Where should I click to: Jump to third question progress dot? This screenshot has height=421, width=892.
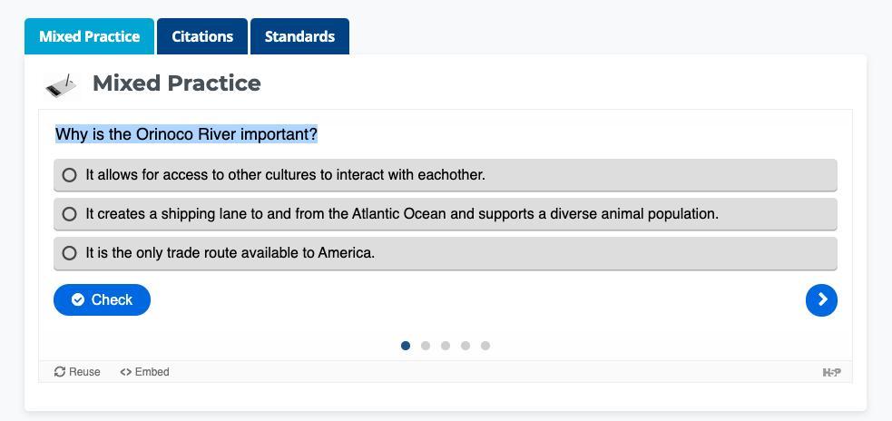tap(446, 346)
